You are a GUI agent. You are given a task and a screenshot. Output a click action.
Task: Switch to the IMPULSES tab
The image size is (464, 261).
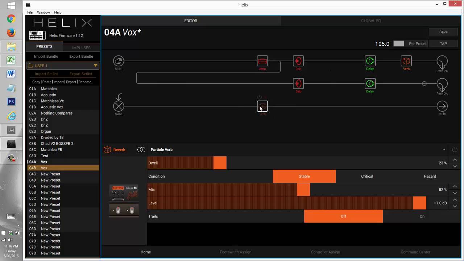tap(81, 47)
